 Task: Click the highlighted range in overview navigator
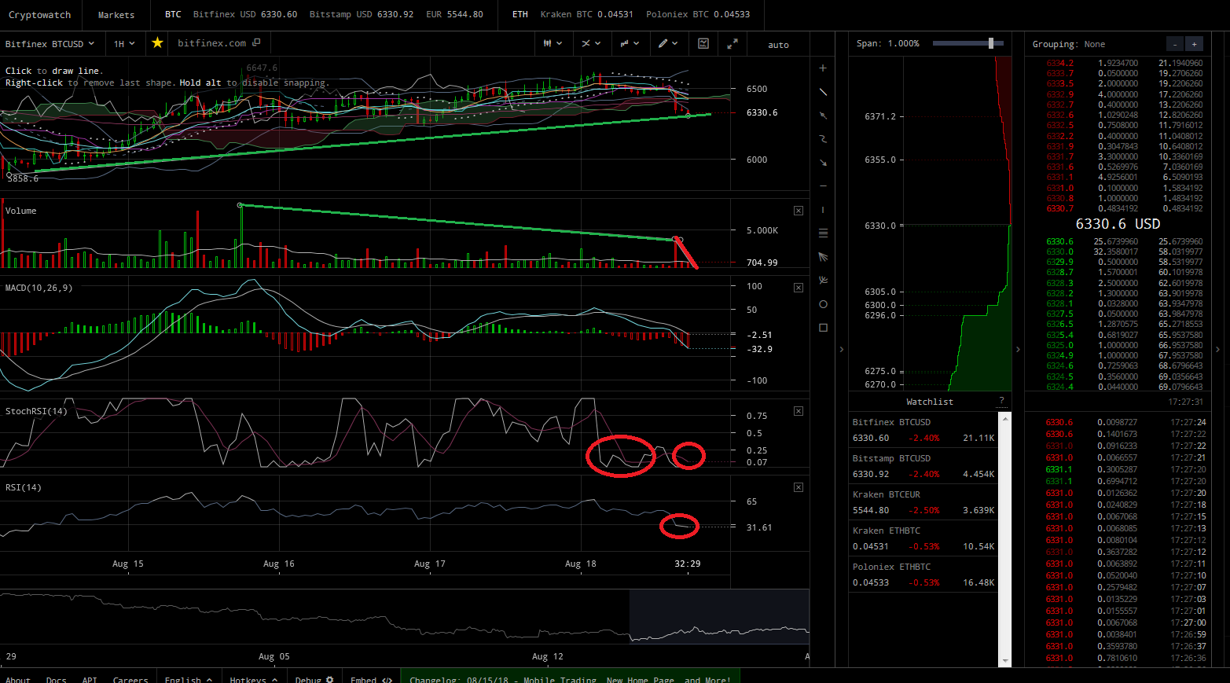click(x=719, y=616)
